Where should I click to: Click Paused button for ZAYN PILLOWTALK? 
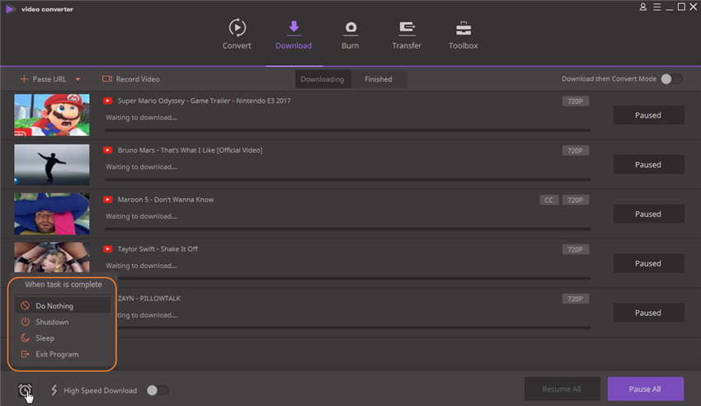tap(648, 313)
